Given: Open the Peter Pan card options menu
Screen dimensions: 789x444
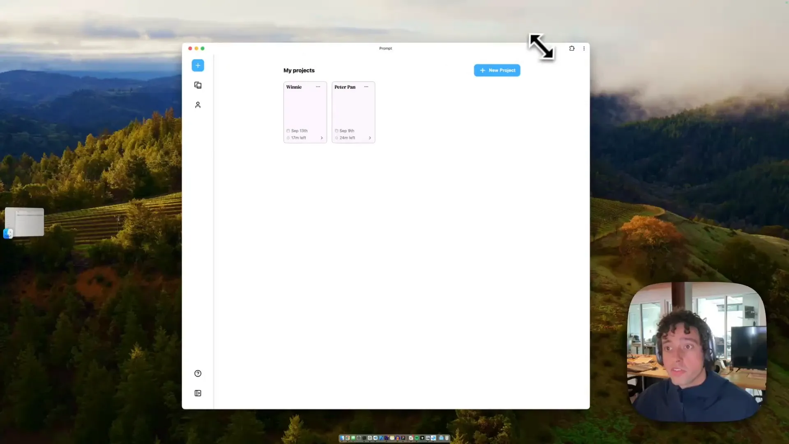Looking at the screenshot, I should [x=366, y=87].
